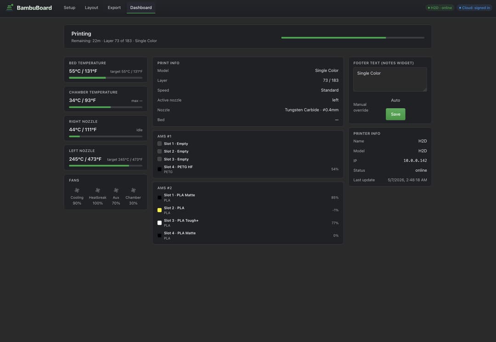Click the Chamber fan '30%' value
Screen dimensions: 496x342
point(133,204)
